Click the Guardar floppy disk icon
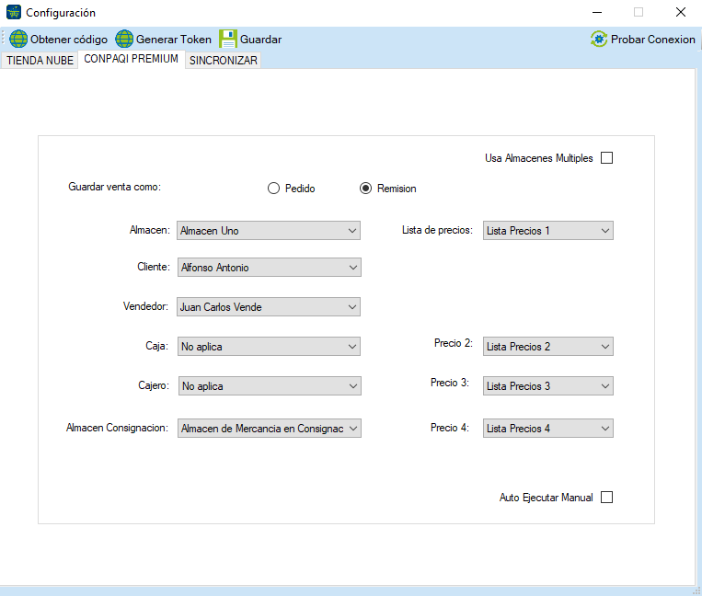This screenshot has width=702, height=596. (x=228, y=39)
